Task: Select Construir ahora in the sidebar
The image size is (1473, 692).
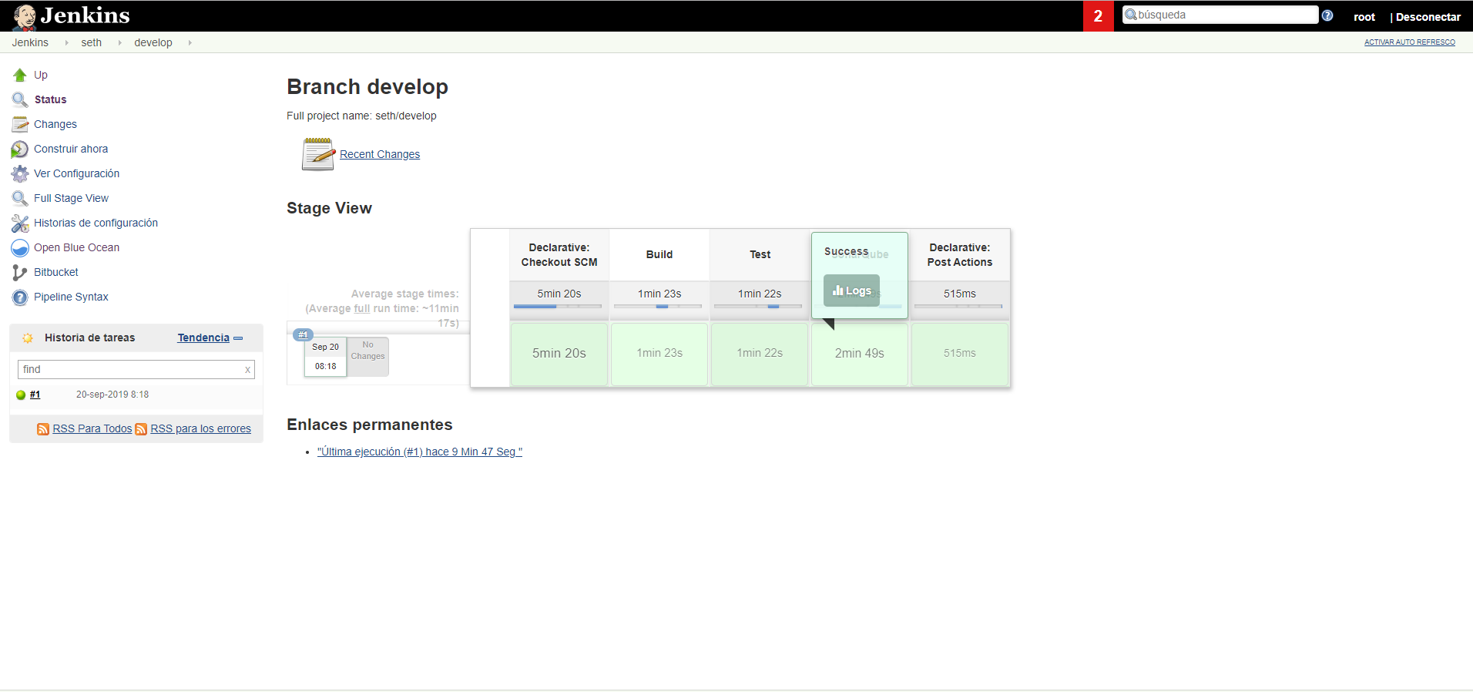Action: [71, 149]
